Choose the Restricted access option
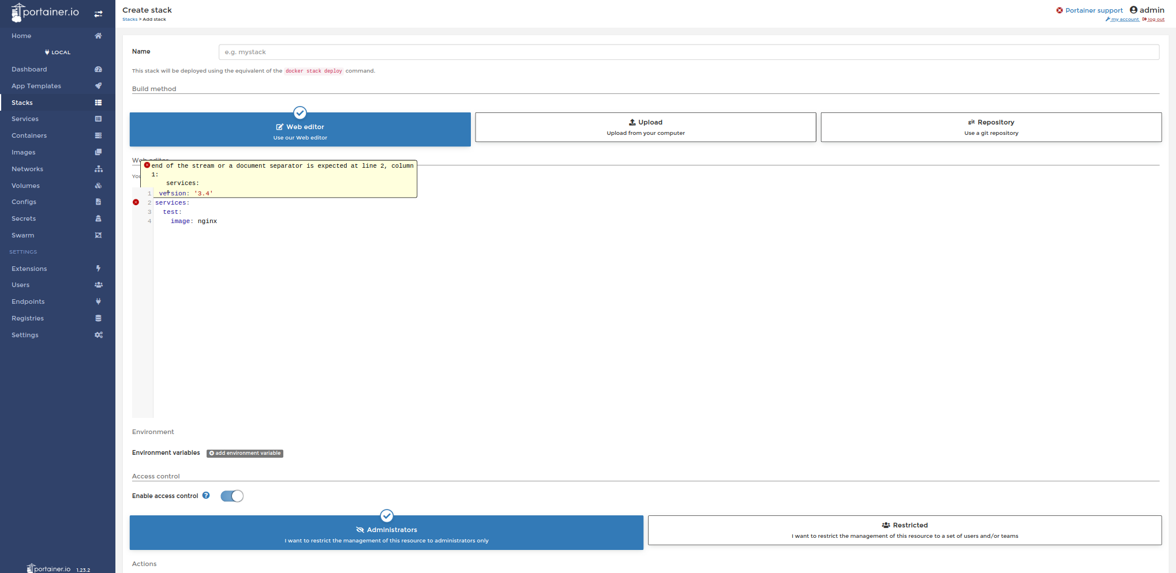Viewport: 1176px width, 573px height. click(x=905, y=530)
